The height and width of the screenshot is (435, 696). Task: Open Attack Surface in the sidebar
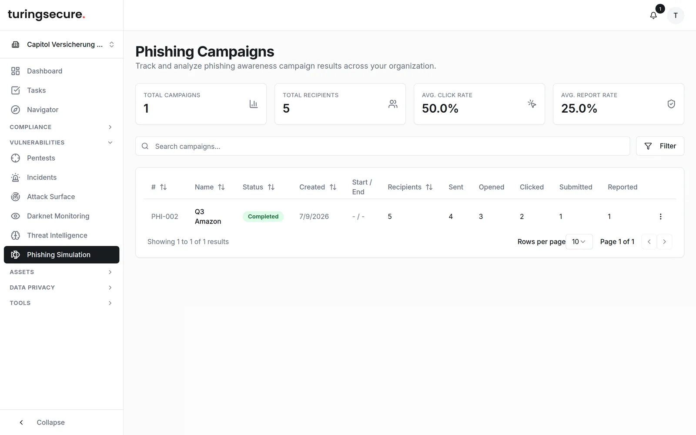tap(62, 197)
